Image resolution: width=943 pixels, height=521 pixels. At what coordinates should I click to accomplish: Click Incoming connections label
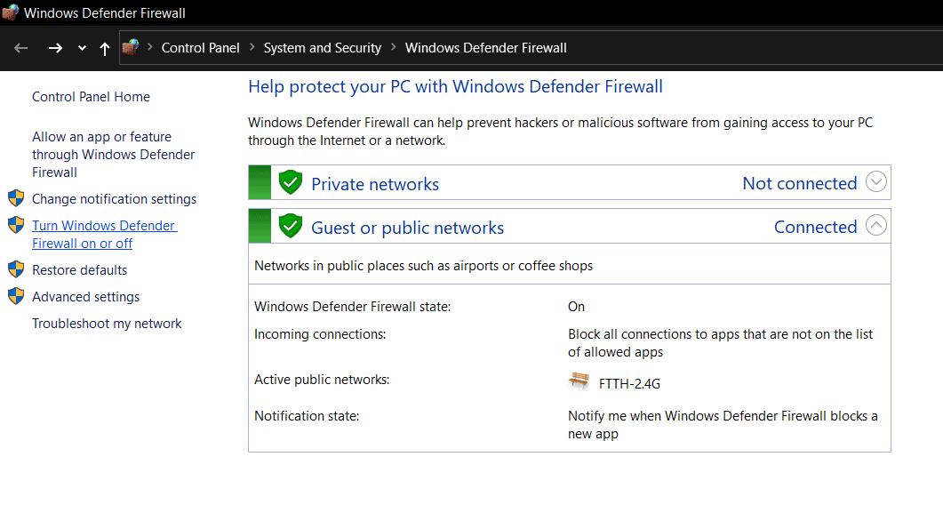pyautogui.click(x=320, y=334)
